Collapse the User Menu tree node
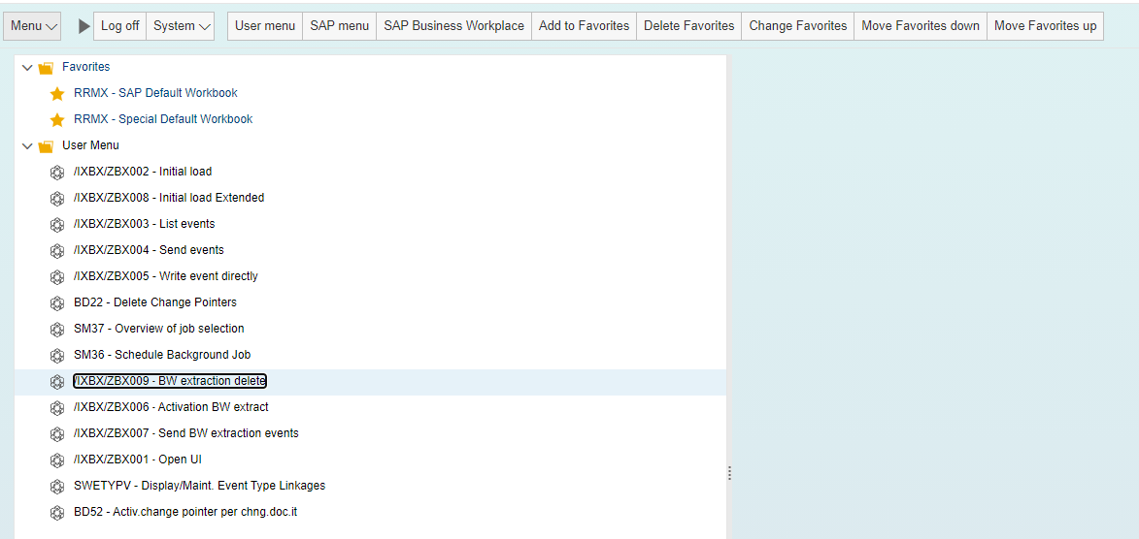The image size is (1139, 539). pos(27,146)
